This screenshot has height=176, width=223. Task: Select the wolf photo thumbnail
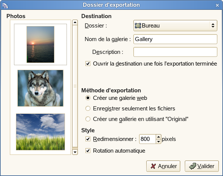(40, 88)
